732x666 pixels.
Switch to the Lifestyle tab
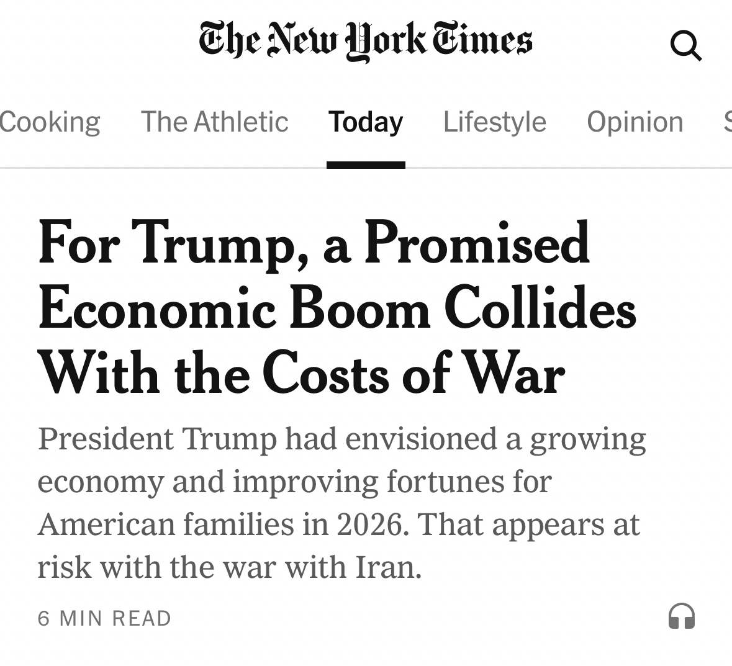coord(494,122)
